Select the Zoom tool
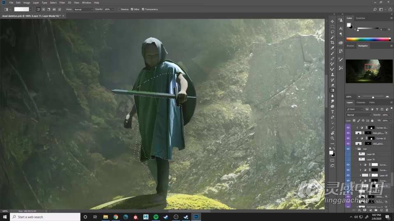Viewport: 394px width, 221px height. (x=332, y=138)
